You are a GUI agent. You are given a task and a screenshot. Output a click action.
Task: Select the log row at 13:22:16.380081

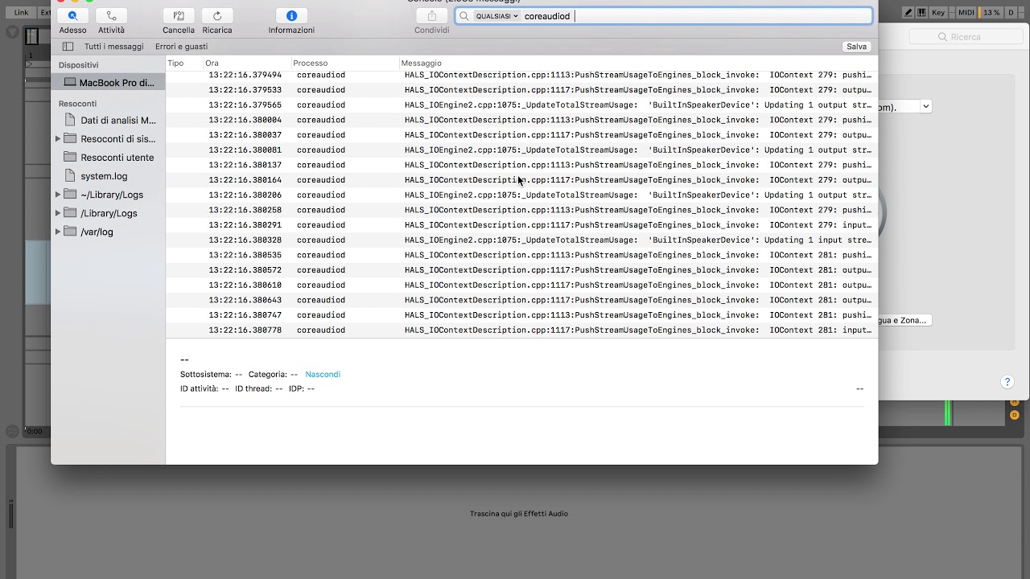[521, 150]
